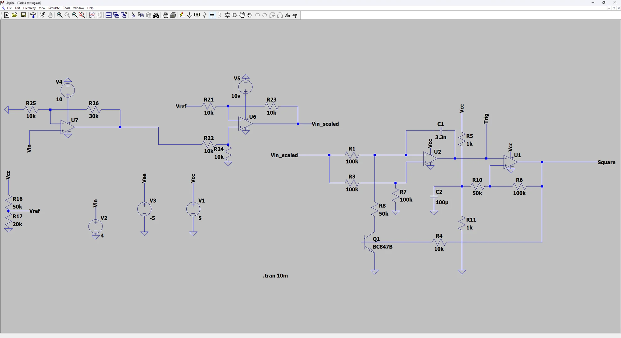
Task: Select the text Aa tool
Action: [x=288, y=15]
